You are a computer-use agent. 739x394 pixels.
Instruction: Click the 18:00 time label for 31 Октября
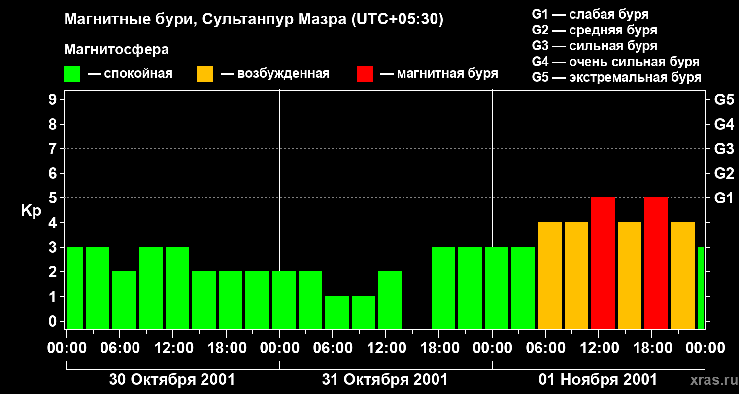439,348
